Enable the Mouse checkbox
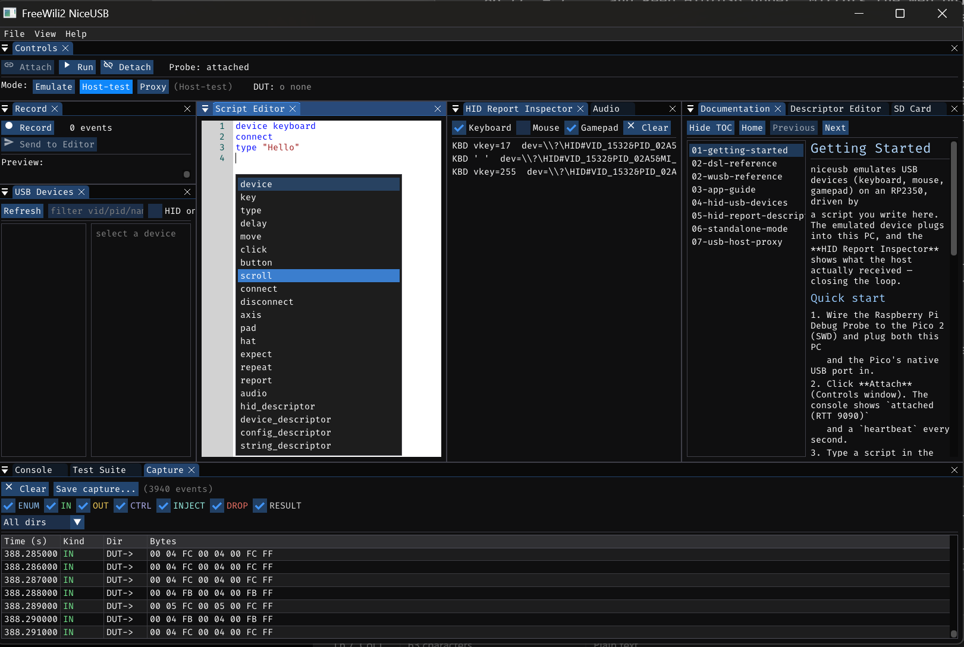 click(523, 128)
